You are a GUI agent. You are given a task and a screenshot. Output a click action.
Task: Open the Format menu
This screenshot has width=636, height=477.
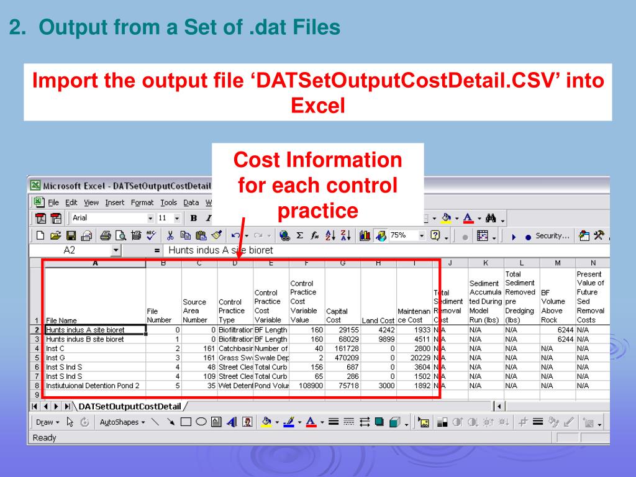click(142, 202)
